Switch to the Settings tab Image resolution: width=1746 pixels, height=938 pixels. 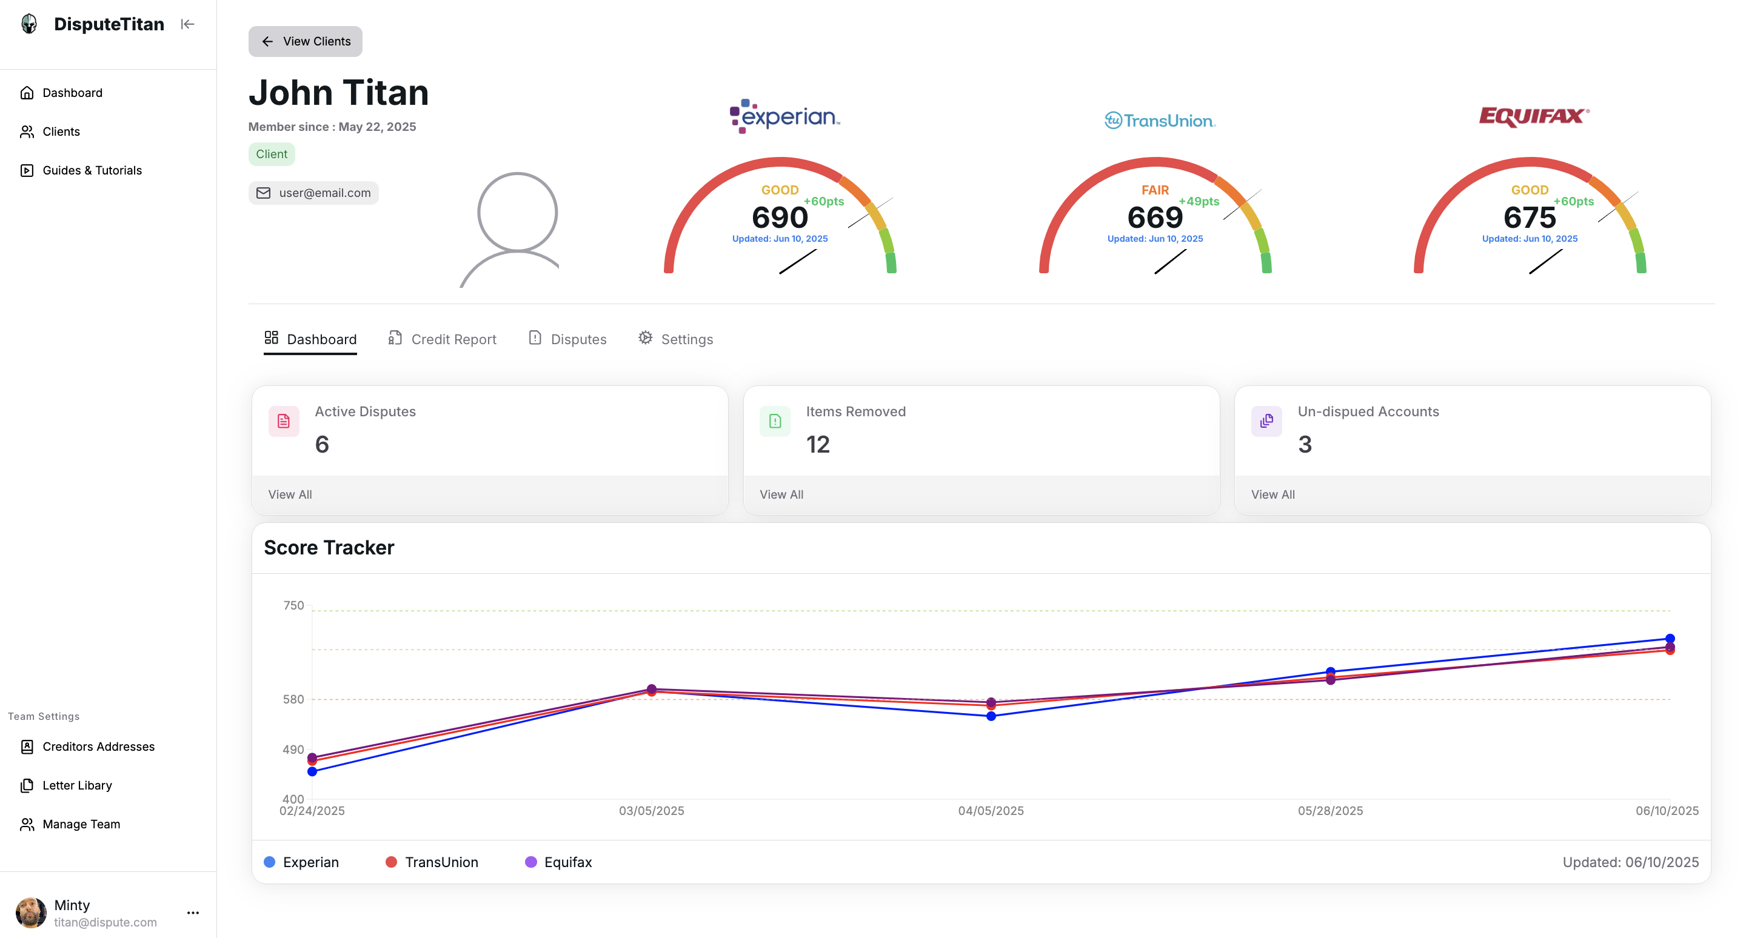coord(675,339)
